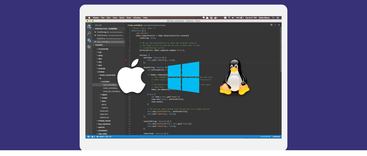Open the View menu
The image size is (367, 156).
click(x=115, y=18)
